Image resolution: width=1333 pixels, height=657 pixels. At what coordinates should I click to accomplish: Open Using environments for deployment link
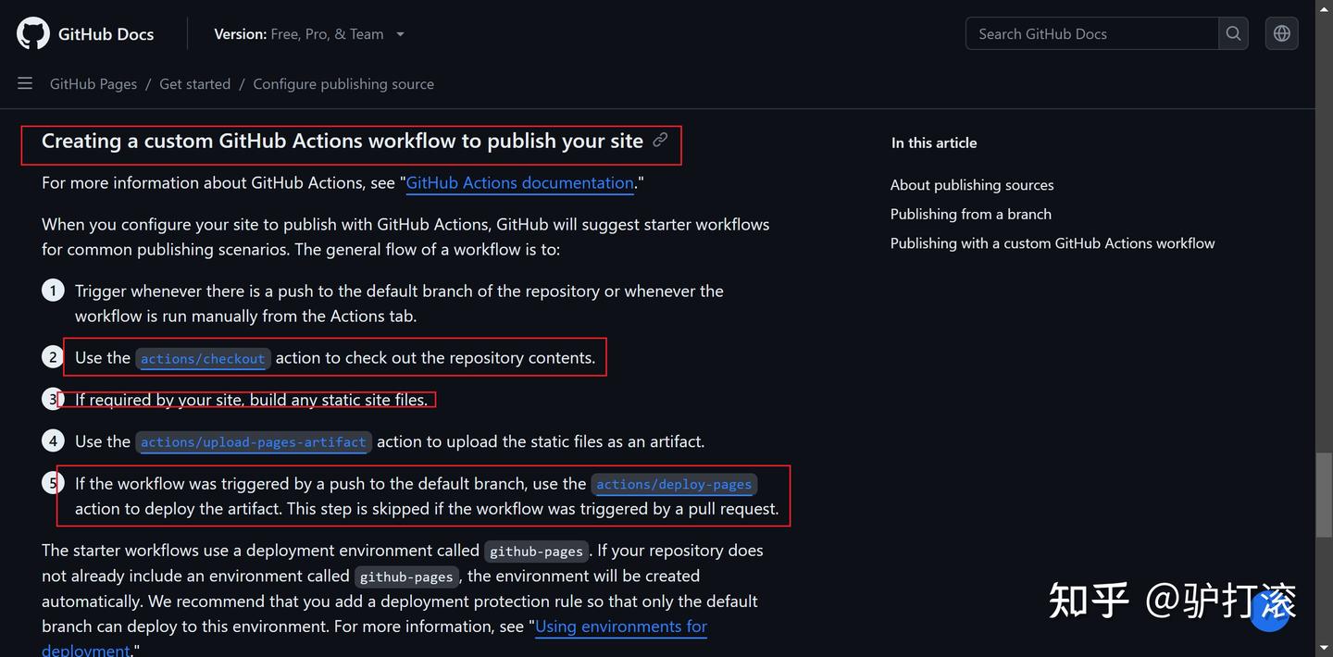(620, 626)
